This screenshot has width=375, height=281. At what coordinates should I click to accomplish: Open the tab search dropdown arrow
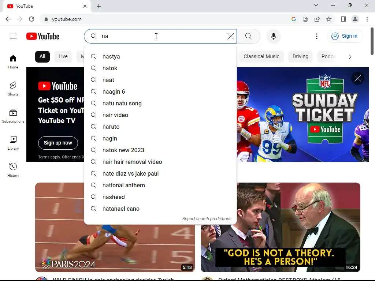[316, 5]
